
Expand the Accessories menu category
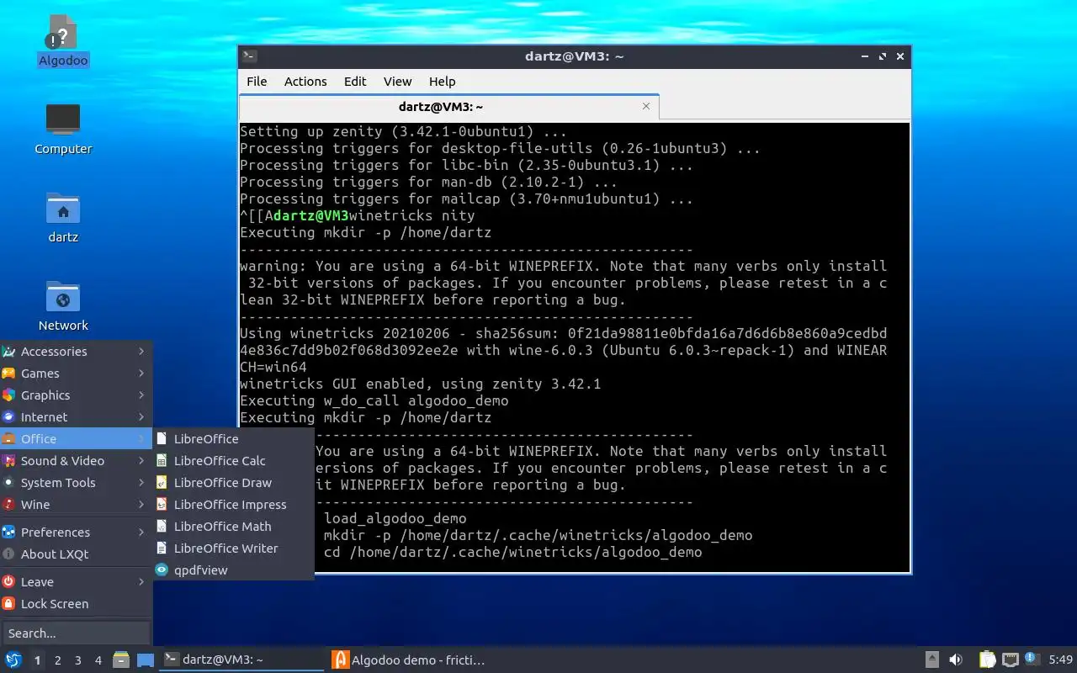[x=76, y=352]
